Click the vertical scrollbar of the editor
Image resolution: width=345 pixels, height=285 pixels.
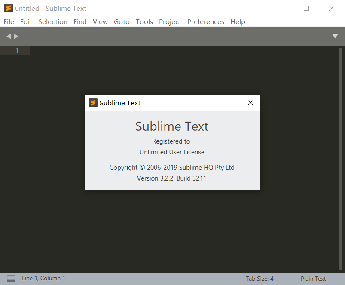pyautogui.click(x=340, y=159)
